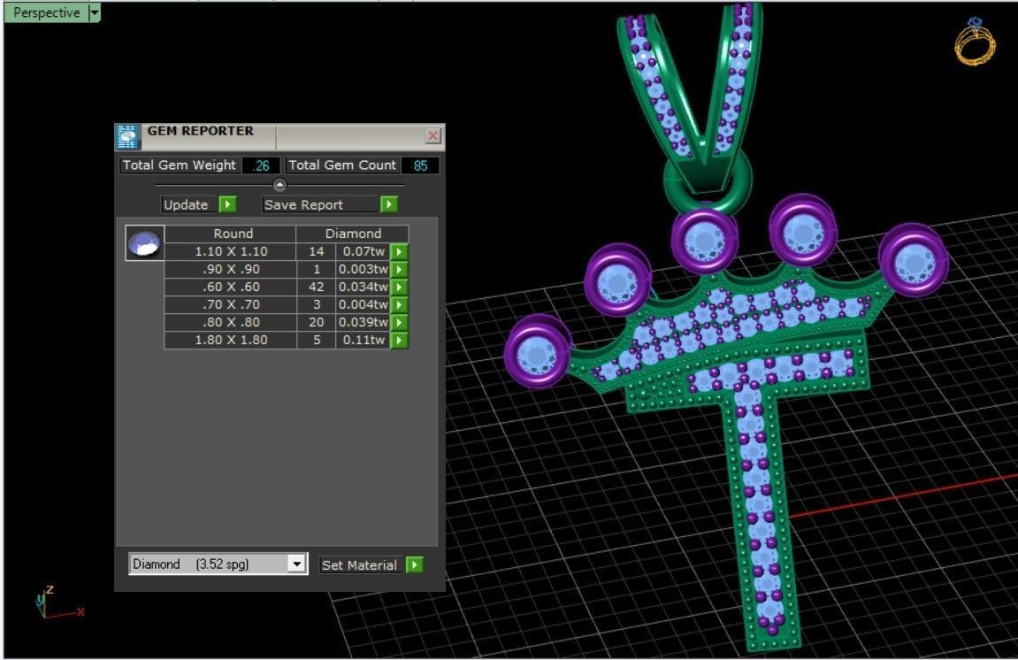
Task: Close the Gem Reporter panel
Action: tap(433, 135)
